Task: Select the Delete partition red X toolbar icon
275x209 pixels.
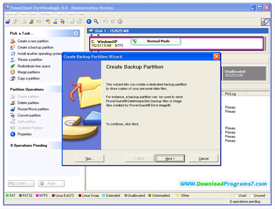Action: pos(32,21)
